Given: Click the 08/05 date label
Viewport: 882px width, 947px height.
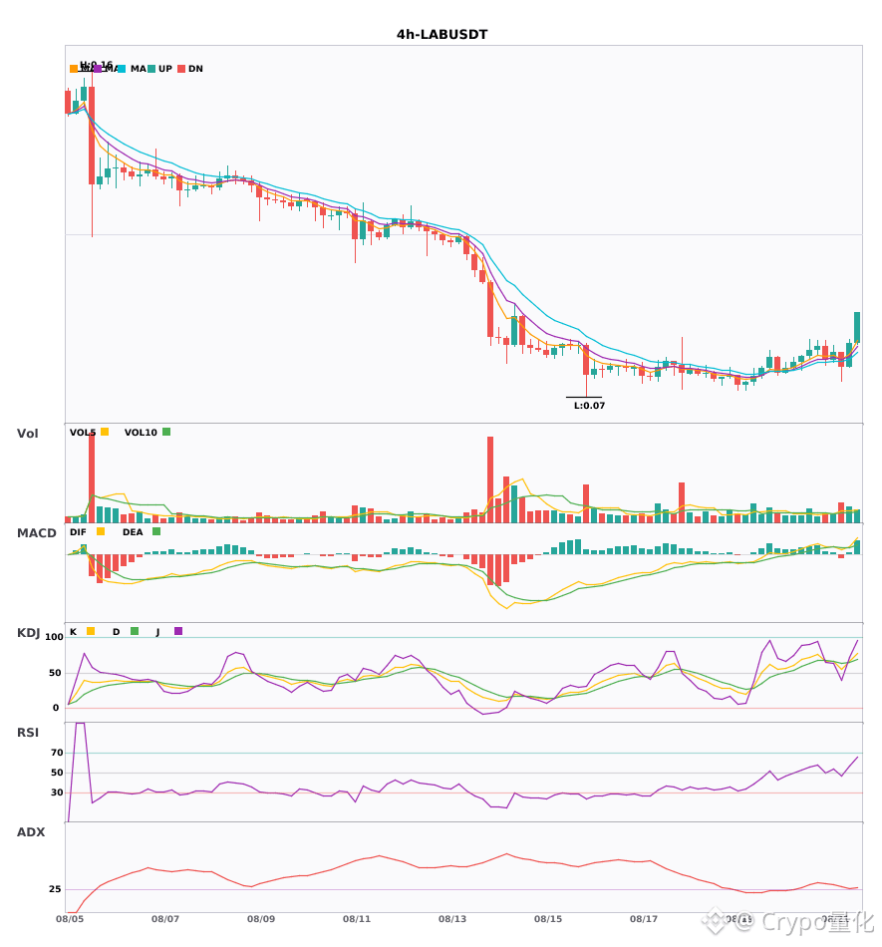Looking at the screenshot, I should 70,919.
